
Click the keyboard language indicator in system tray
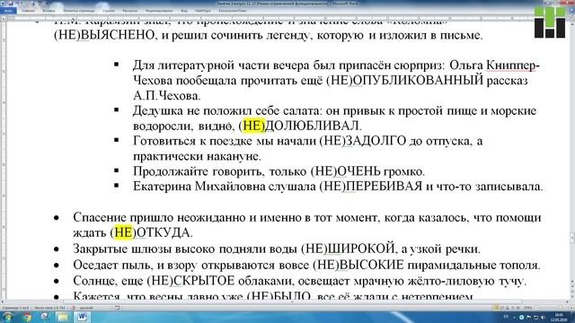tap(507, 317)
